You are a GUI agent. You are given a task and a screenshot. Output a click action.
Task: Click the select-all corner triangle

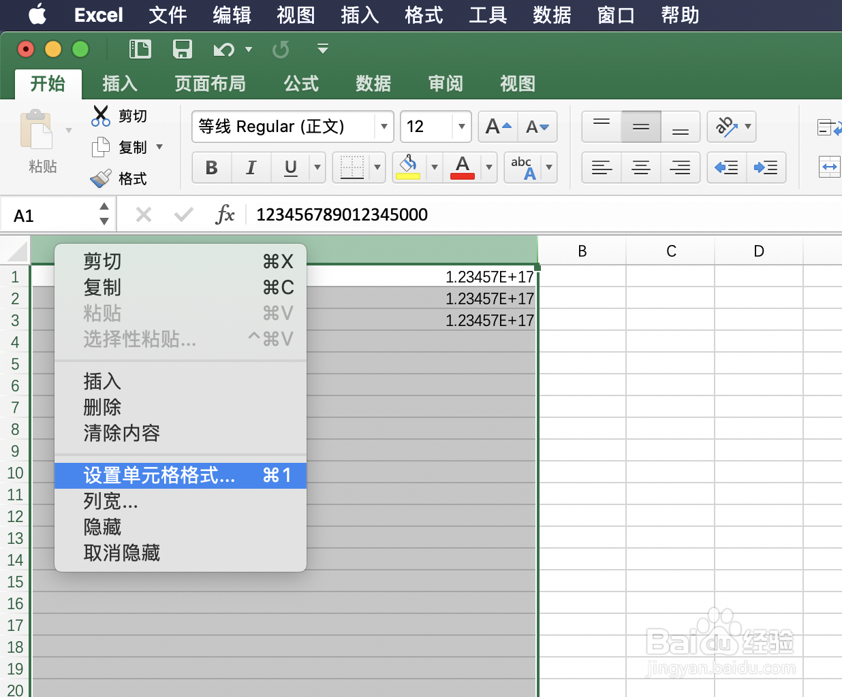point(16,251)
